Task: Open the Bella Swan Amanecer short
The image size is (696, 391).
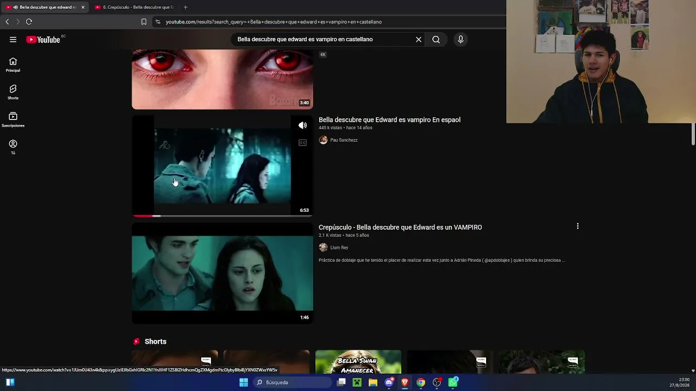Action: click(358, 362)
